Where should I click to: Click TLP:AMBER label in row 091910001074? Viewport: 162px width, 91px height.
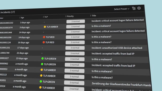52,27
